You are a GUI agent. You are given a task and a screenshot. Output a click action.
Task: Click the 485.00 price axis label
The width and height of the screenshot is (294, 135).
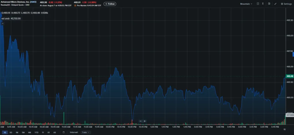tap(290, 67)
